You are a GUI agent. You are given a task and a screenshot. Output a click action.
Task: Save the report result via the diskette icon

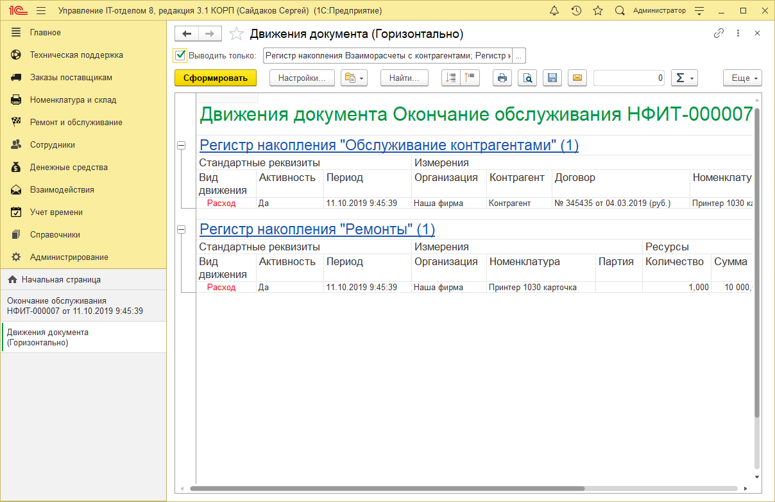[552, 78]
